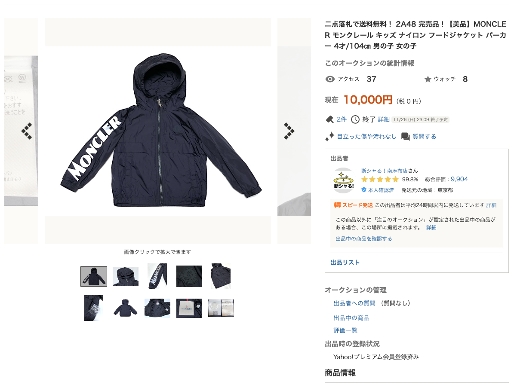Select the MONCLER sleeve logo thumbnail
Screen dimensions: 511x385
157,276
